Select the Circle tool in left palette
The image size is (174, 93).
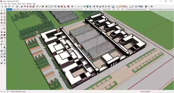click(2, 23)
